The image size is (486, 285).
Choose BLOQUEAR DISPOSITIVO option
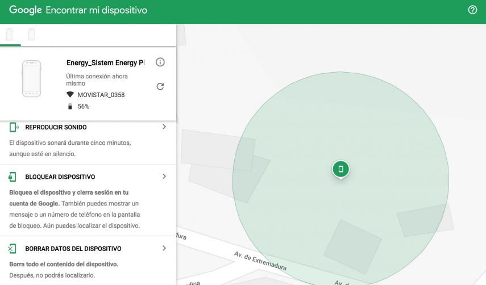click(60, 177)
